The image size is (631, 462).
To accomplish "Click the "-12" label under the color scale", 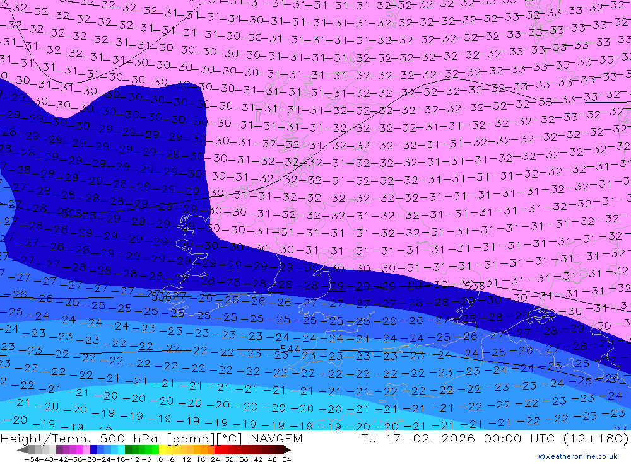I will point(133,459).
